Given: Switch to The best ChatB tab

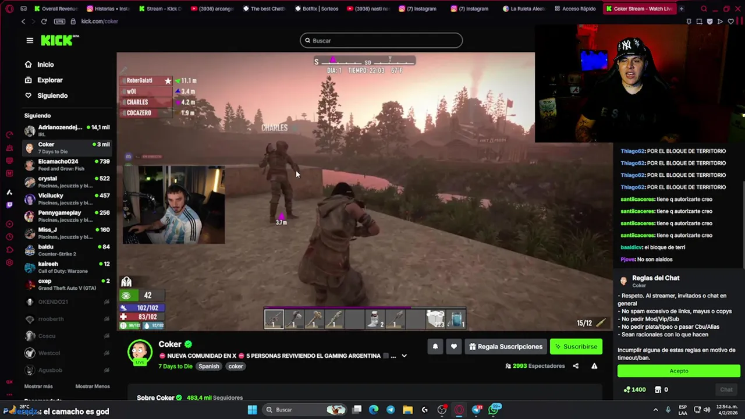Looking at the screenshot, I should [264, 9].
